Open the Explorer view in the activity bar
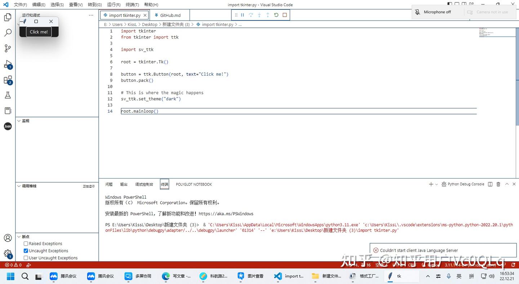Viewport: 519px width, 284px height. tap(8, 17)
